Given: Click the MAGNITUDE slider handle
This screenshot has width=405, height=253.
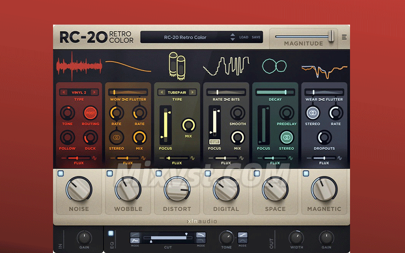Looking at the screenshot, I should tap(331, 36).
